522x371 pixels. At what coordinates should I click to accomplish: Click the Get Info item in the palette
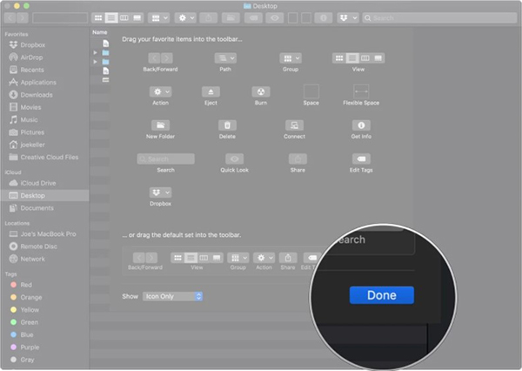click(x=361, y=125)
